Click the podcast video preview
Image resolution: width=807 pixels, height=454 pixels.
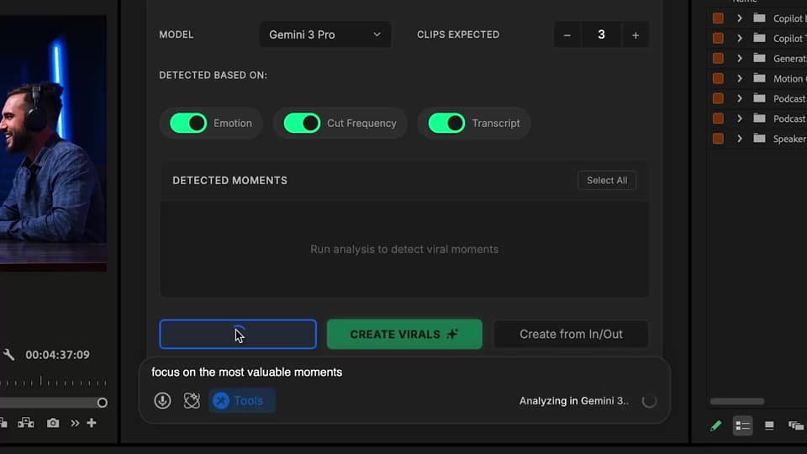(x=53, y=143)
